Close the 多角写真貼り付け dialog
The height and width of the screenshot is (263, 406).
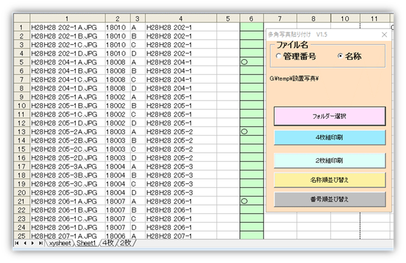click(x=384, y=35)
